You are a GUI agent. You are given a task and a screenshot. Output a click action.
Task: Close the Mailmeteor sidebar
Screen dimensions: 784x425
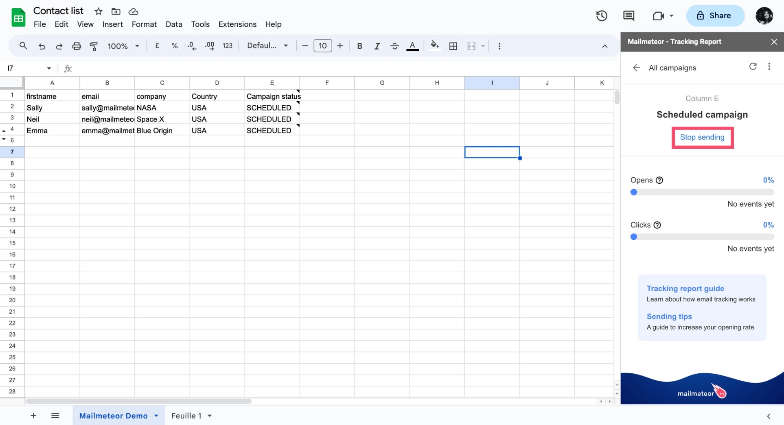coord(774,42)
